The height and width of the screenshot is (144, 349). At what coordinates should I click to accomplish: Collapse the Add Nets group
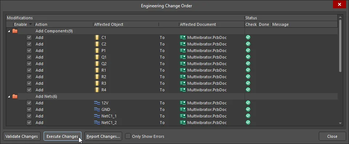pyautogui.click(x=9, y=97)
